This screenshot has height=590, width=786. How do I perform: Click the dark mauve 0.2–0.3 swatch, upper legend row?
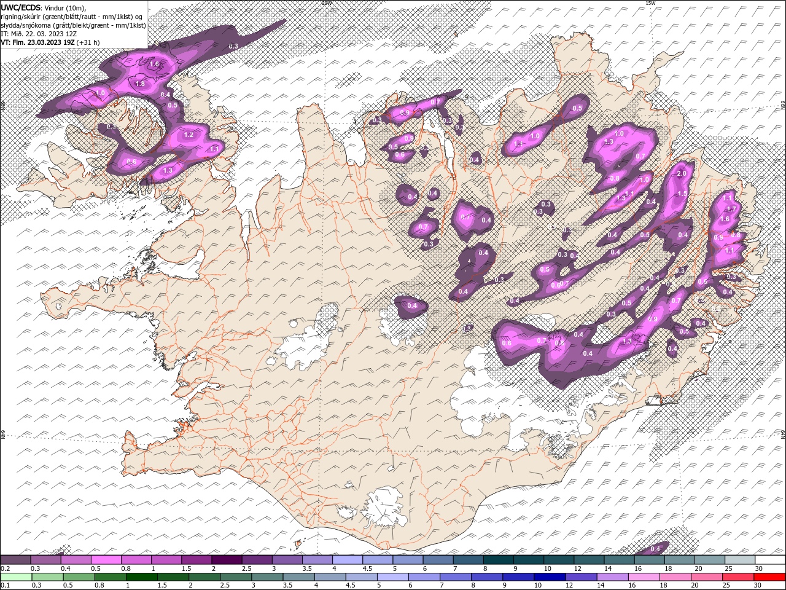click(16, 560)
